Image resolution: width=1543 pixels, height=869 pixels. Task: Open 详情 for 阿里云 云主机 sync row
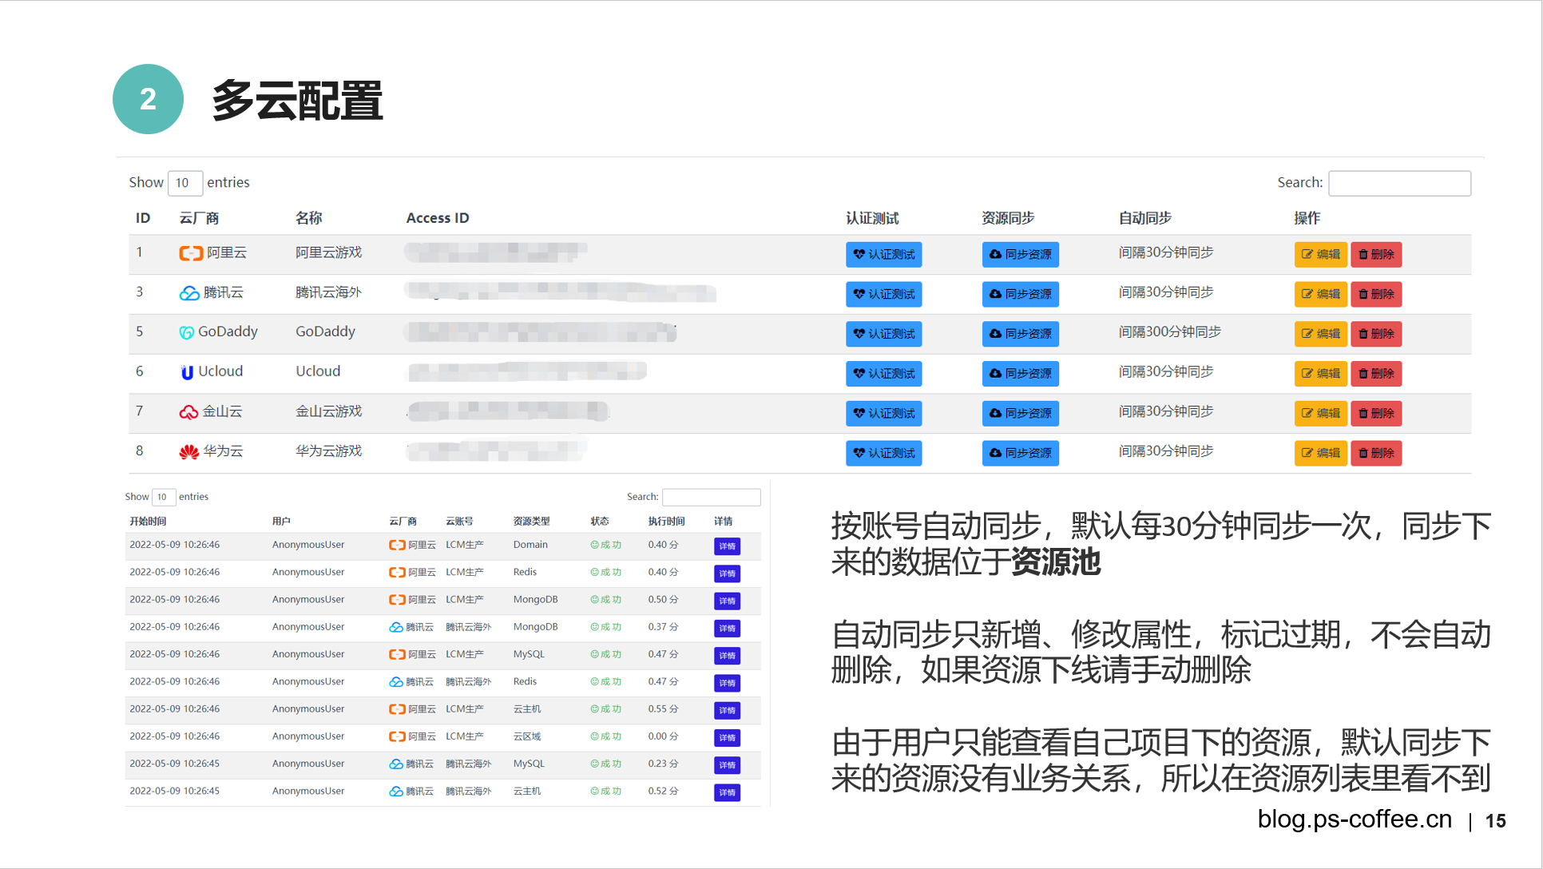[727, 710]
